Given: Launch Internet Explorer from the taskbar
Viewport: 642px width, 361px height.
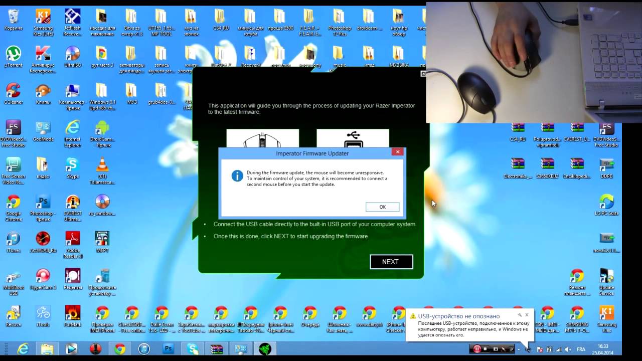Looking at the screenshot, I should [x=23, y=349].
